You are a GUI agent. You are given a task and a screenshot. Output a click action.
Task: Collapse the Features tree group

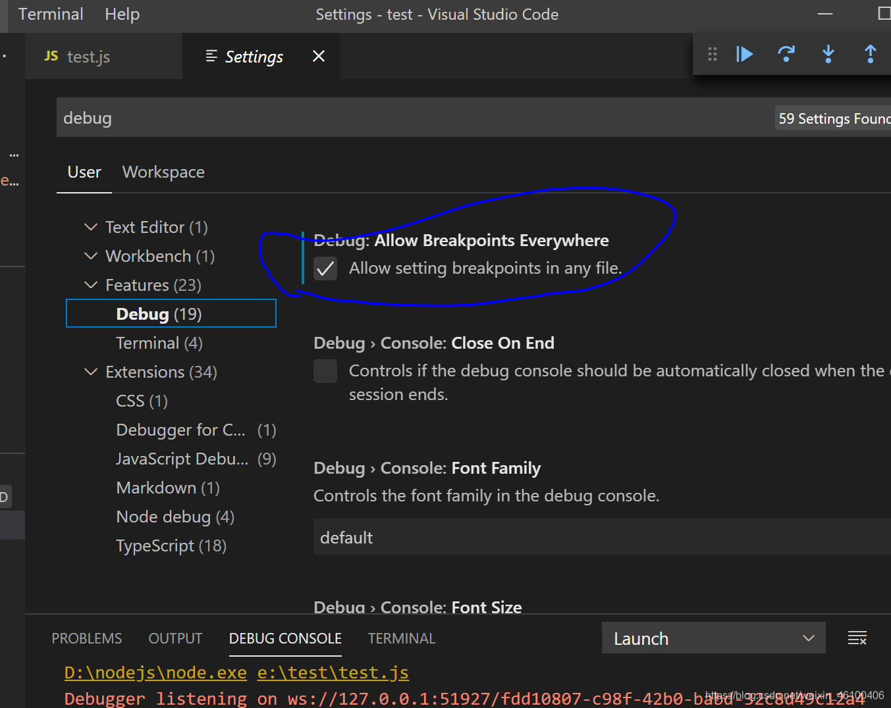pos(91,285)
